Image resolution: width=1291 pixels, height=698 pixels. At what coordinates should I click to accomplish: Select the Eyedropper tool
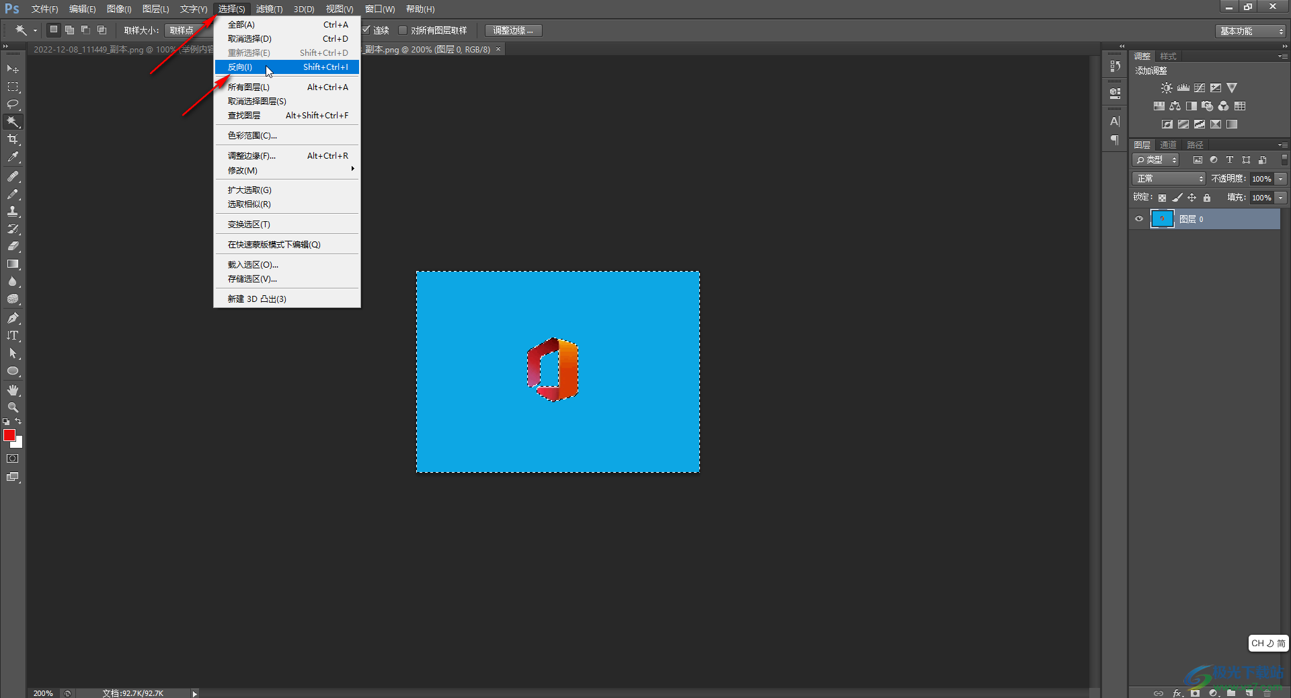tap(13, 157)
